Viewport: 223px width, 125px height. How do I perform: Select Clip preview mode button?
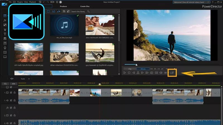tap(130, 69)
